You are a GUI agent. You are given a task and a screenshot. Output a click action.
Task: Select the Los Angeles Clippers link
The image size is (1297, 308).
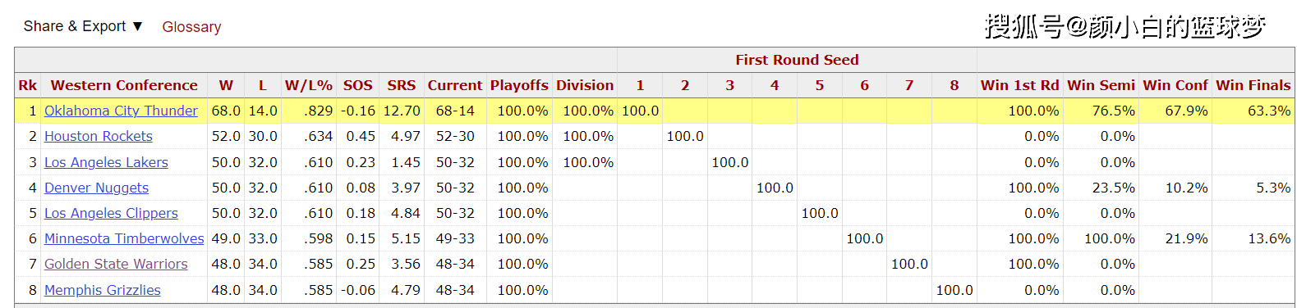111,213
